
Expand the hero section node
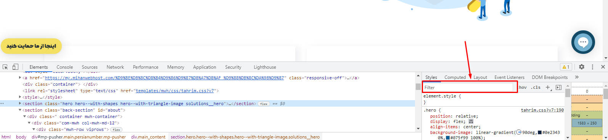(x=20, y=104)
